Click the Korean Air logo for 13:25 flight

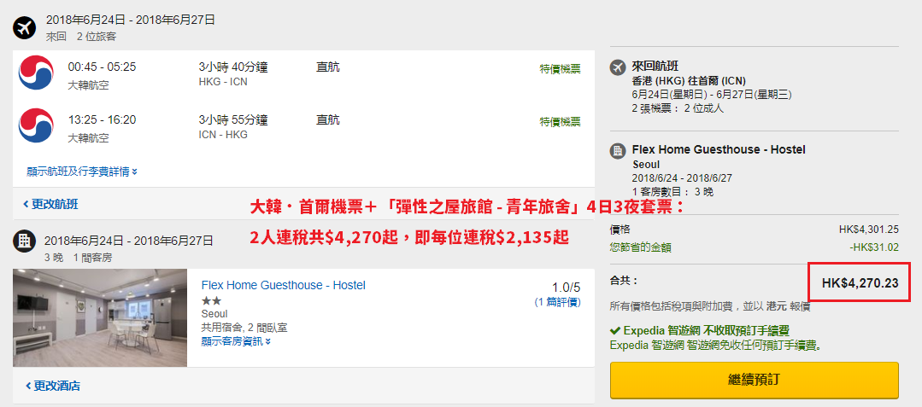pos(36,125)
